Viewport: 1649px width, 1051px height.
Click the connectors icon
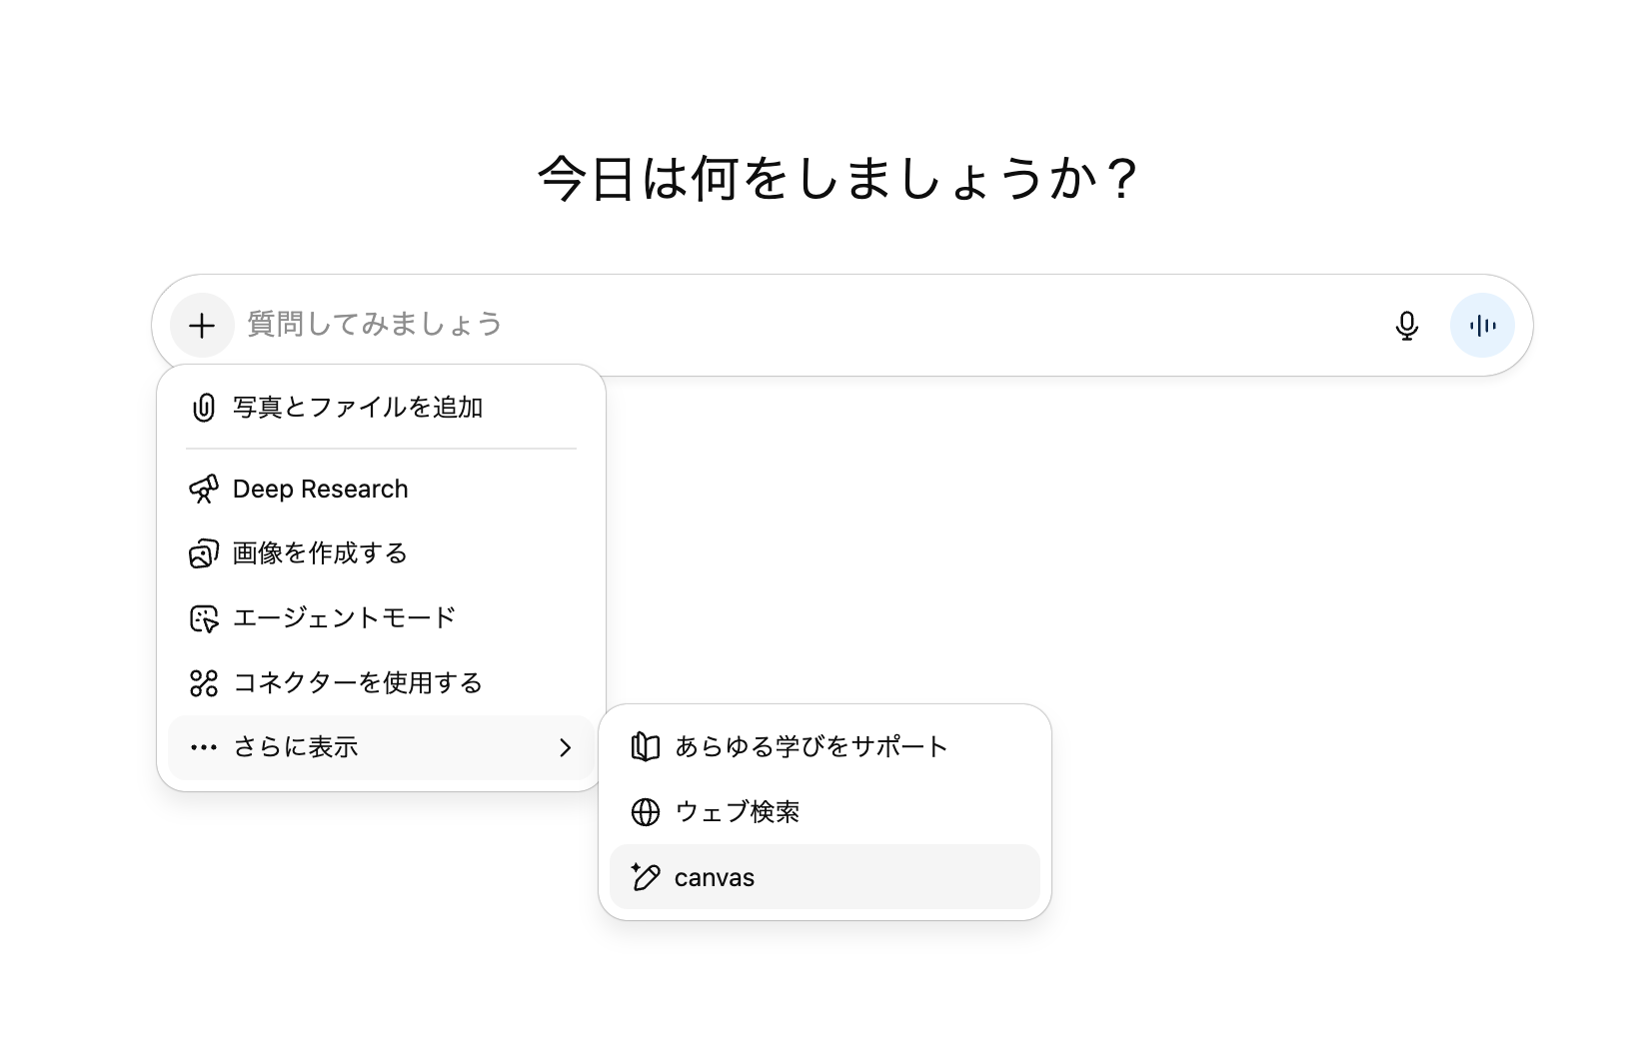click(x=205, y=682)
